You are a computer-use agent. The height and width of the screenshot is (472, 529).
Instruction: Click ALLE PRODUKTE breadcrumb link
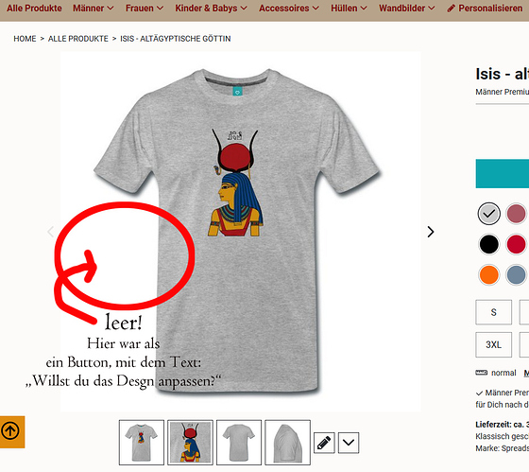click(x=77, y=39)
